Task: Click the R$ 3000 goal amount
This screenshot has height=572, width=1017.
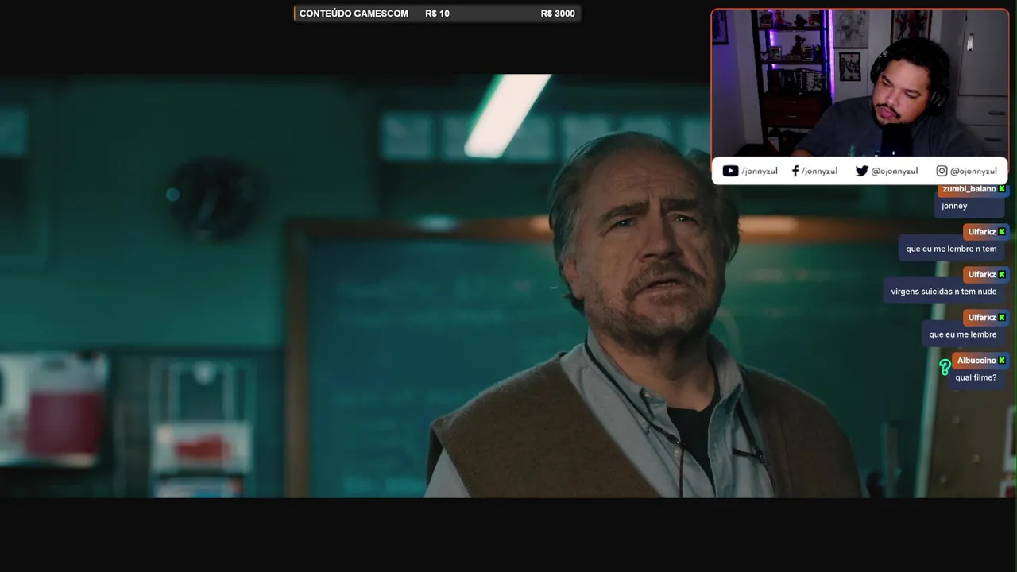Action: pyautogui.click(x=558, y=14)
